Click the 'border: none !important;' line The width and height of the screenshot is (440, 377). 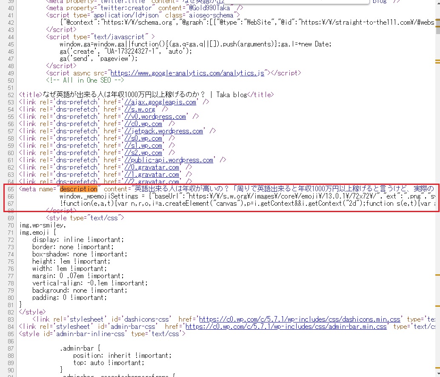pyautogui.click(x=73, y=247)
